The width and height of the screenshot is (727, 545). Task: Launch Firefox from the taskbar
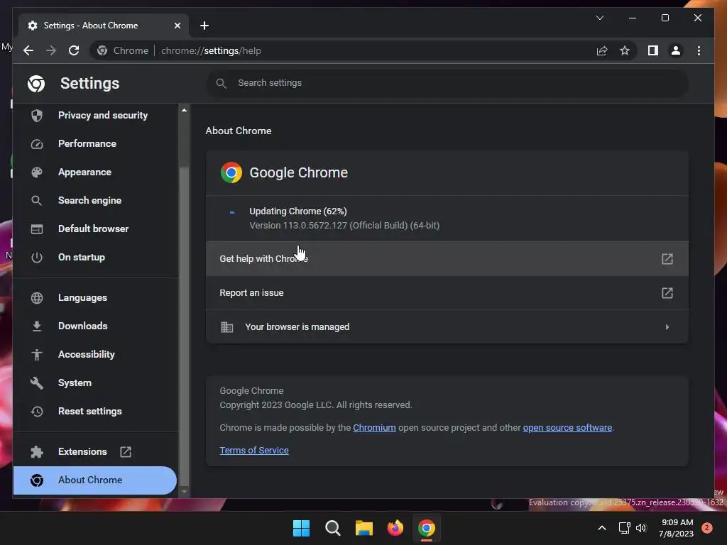tap(395, 528)
